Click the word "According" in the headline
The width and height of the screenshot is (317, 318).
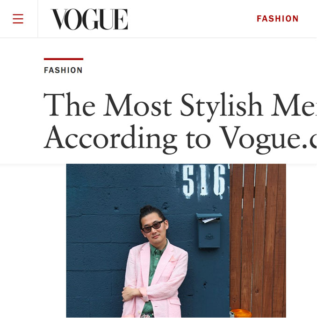[x=110, y=138]
